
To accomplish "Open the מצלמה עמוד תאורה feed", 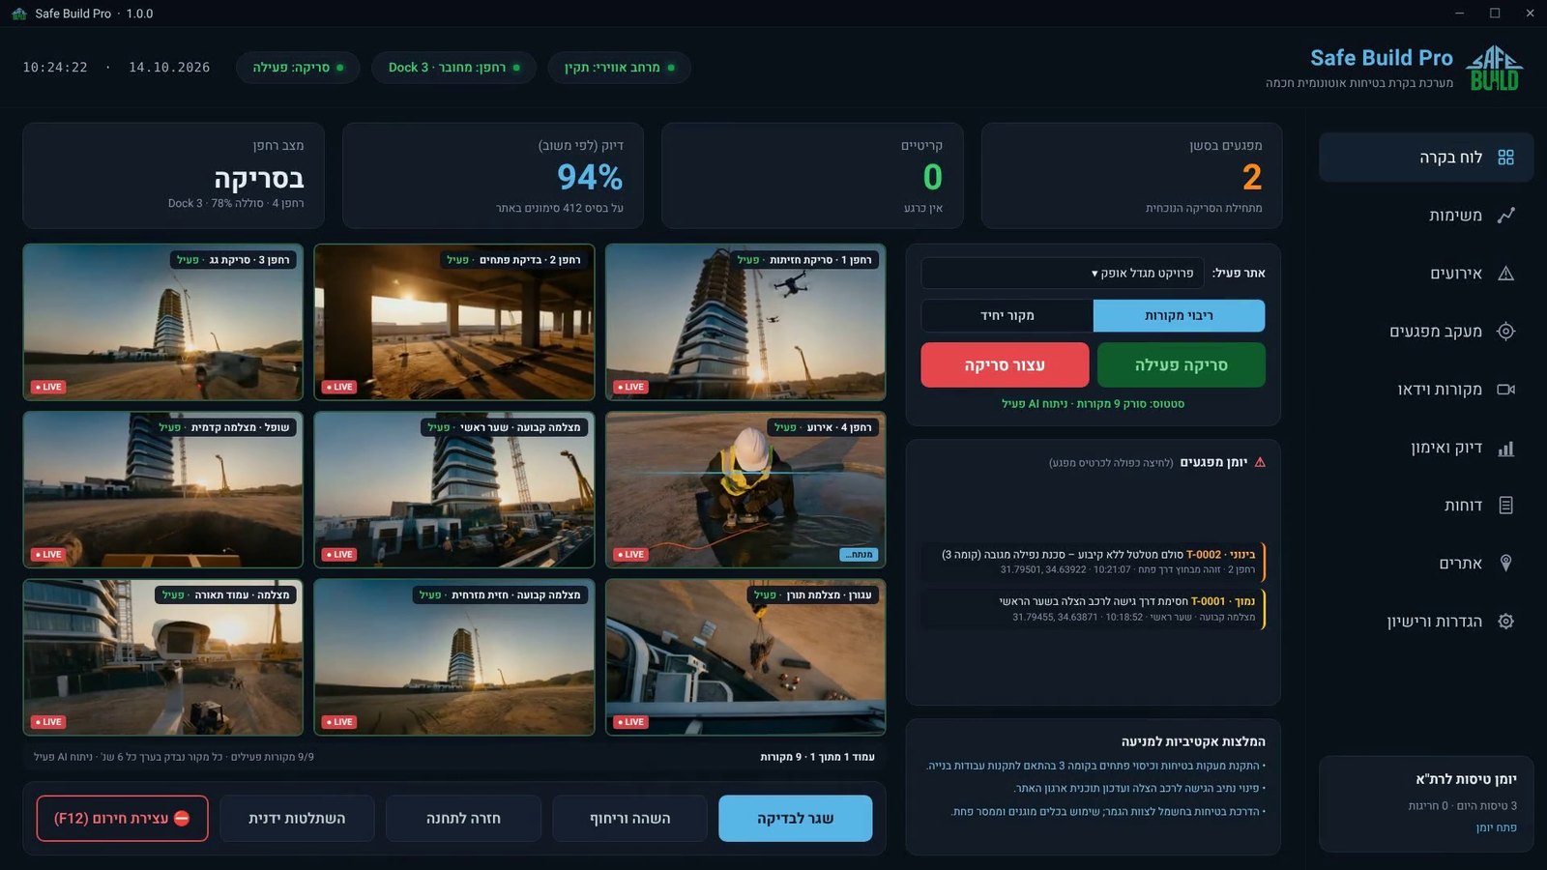I will pos(163,657).
